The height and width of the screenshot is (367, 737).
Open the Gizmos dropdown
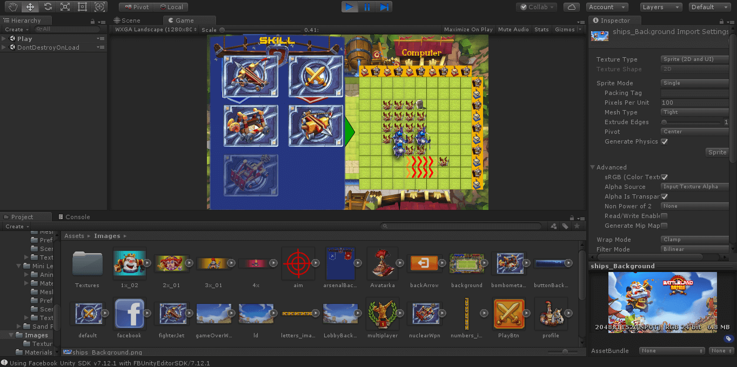pos(568,30)
